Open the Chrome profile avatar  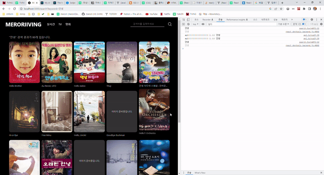[x=315, y=8]
